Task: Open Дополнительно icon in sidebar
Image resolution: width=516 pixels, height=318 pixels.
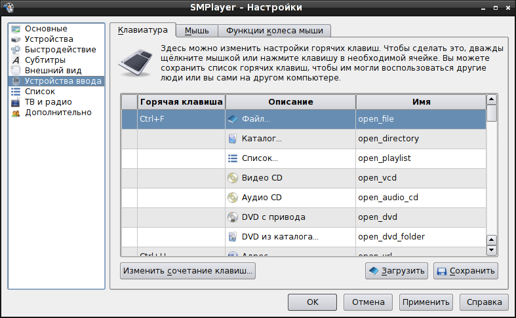Action: pos(16,113)
